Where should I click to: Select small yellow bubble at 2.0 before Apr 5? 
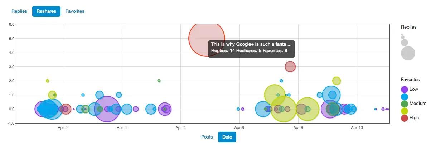47,81
